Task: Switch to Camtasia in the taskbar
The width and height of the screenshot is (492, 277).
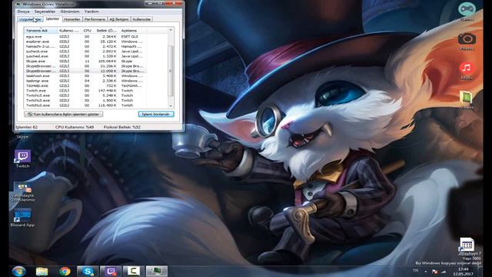Action: (133, 272)
